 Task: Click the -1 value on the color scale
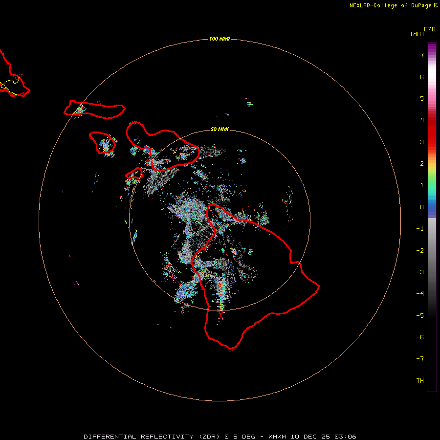pyautogui.click(x=420, y=229)
